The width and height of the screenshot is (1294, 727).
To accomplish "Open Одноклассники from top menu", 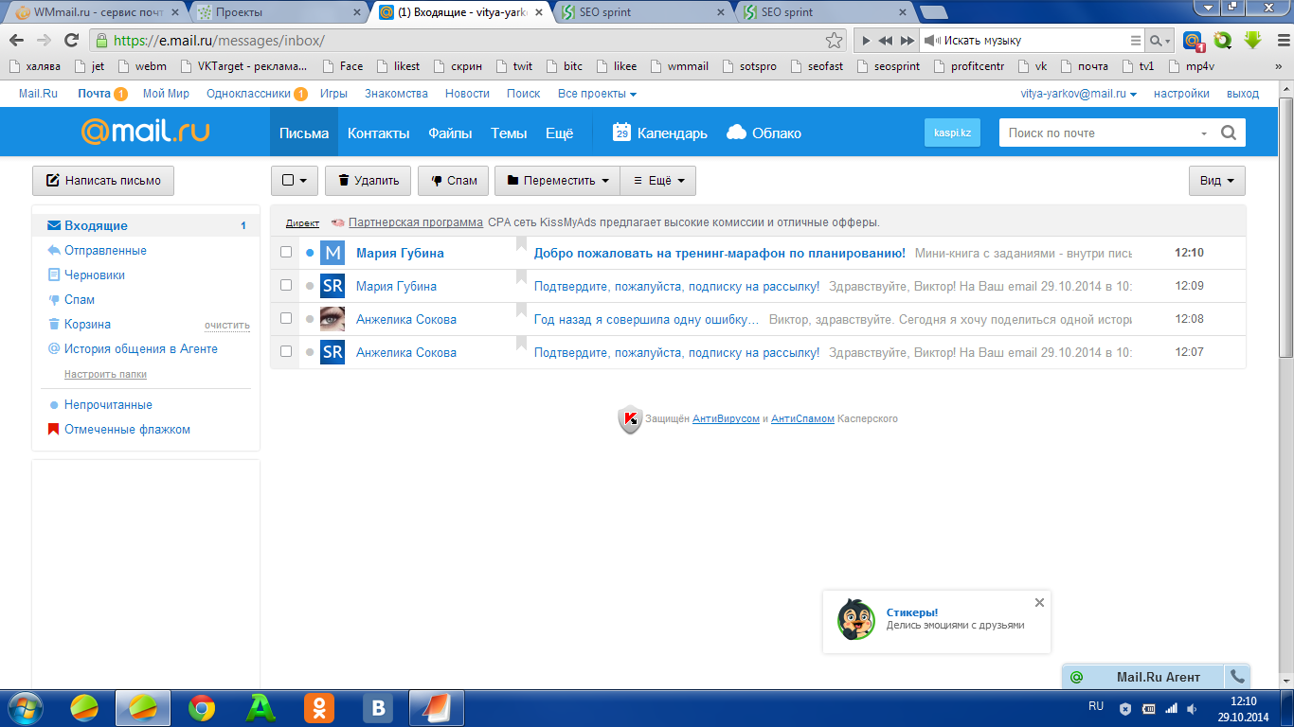I will point(248,94).
